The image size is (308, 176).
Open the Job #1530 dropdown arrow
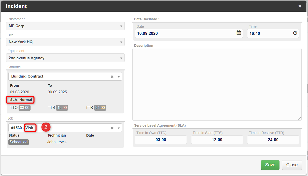119,128
